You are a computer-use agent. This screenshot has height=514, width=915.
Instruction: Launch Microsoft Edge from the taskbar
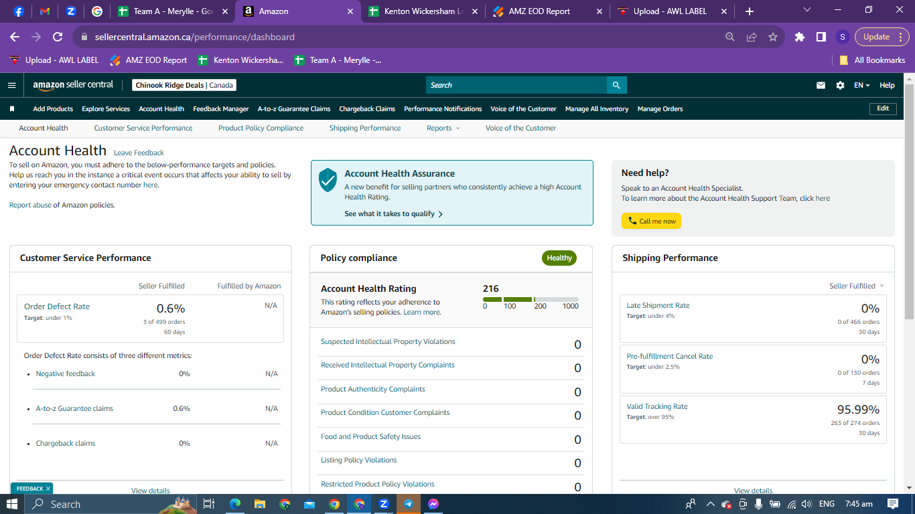(235, 504)
